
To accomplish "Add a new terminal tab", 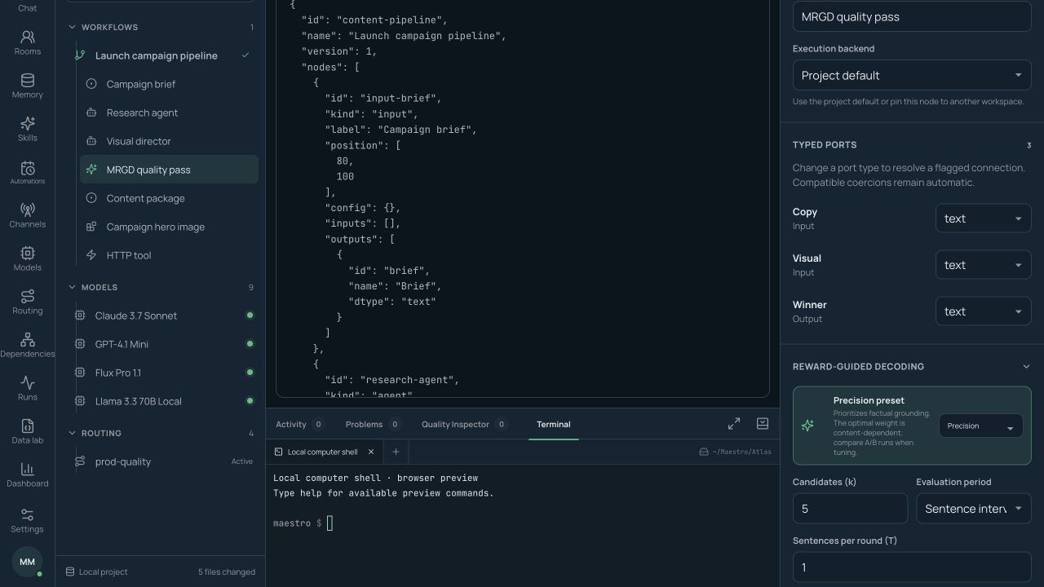I will coord(396,452).
